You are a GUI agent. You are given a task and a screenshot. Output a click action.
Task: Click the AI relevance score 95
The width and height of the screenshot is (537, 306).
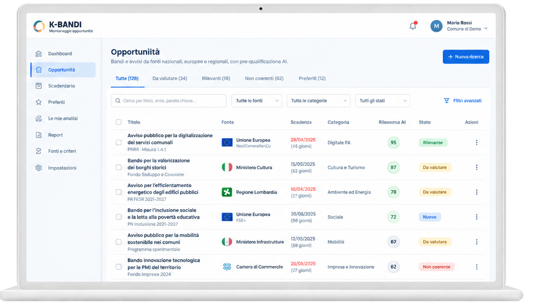click(393, 142)
